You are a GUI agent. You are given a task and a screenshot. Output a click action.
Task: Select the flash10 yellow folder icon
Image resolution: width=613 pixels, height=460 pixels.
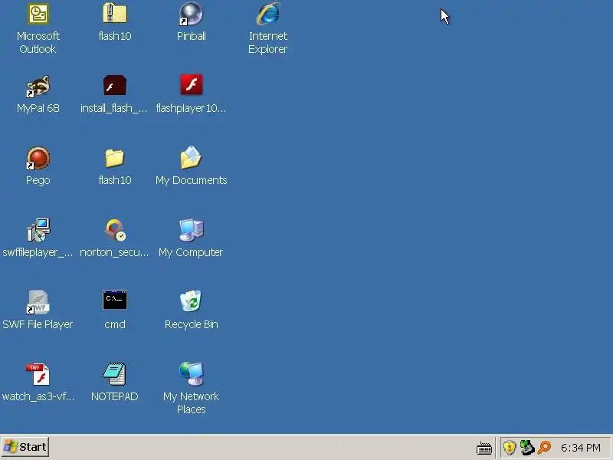114,158
